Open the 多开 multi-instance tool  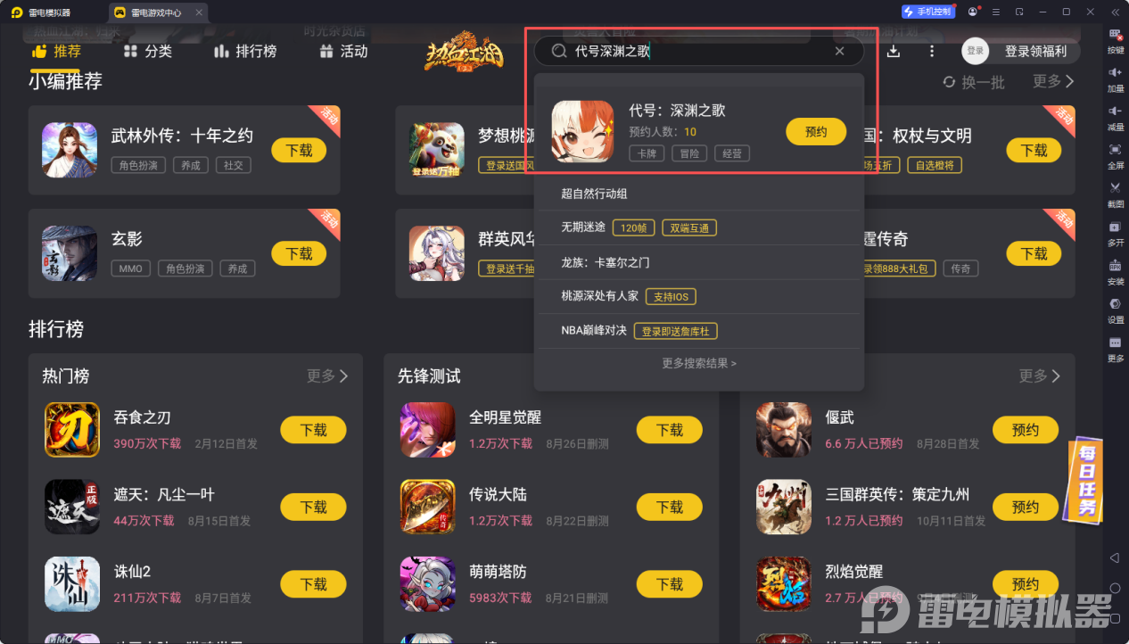coord(1115,234)
